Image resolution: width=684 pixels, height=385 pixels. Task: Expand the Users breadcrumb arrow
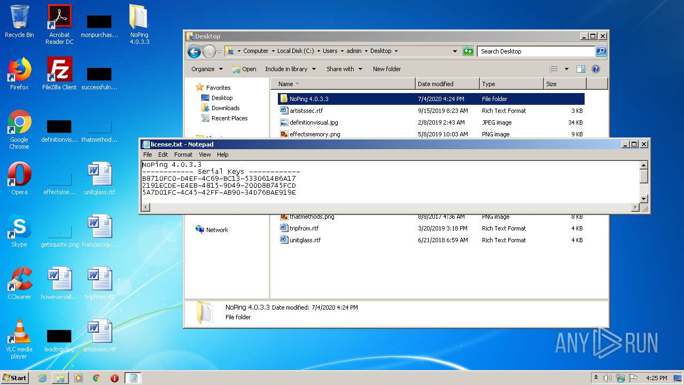point(342,51)
